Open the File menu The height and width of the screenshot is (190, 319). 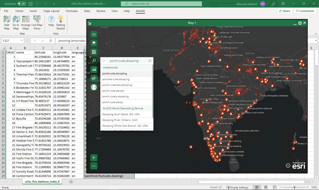[x=6, y=11]
